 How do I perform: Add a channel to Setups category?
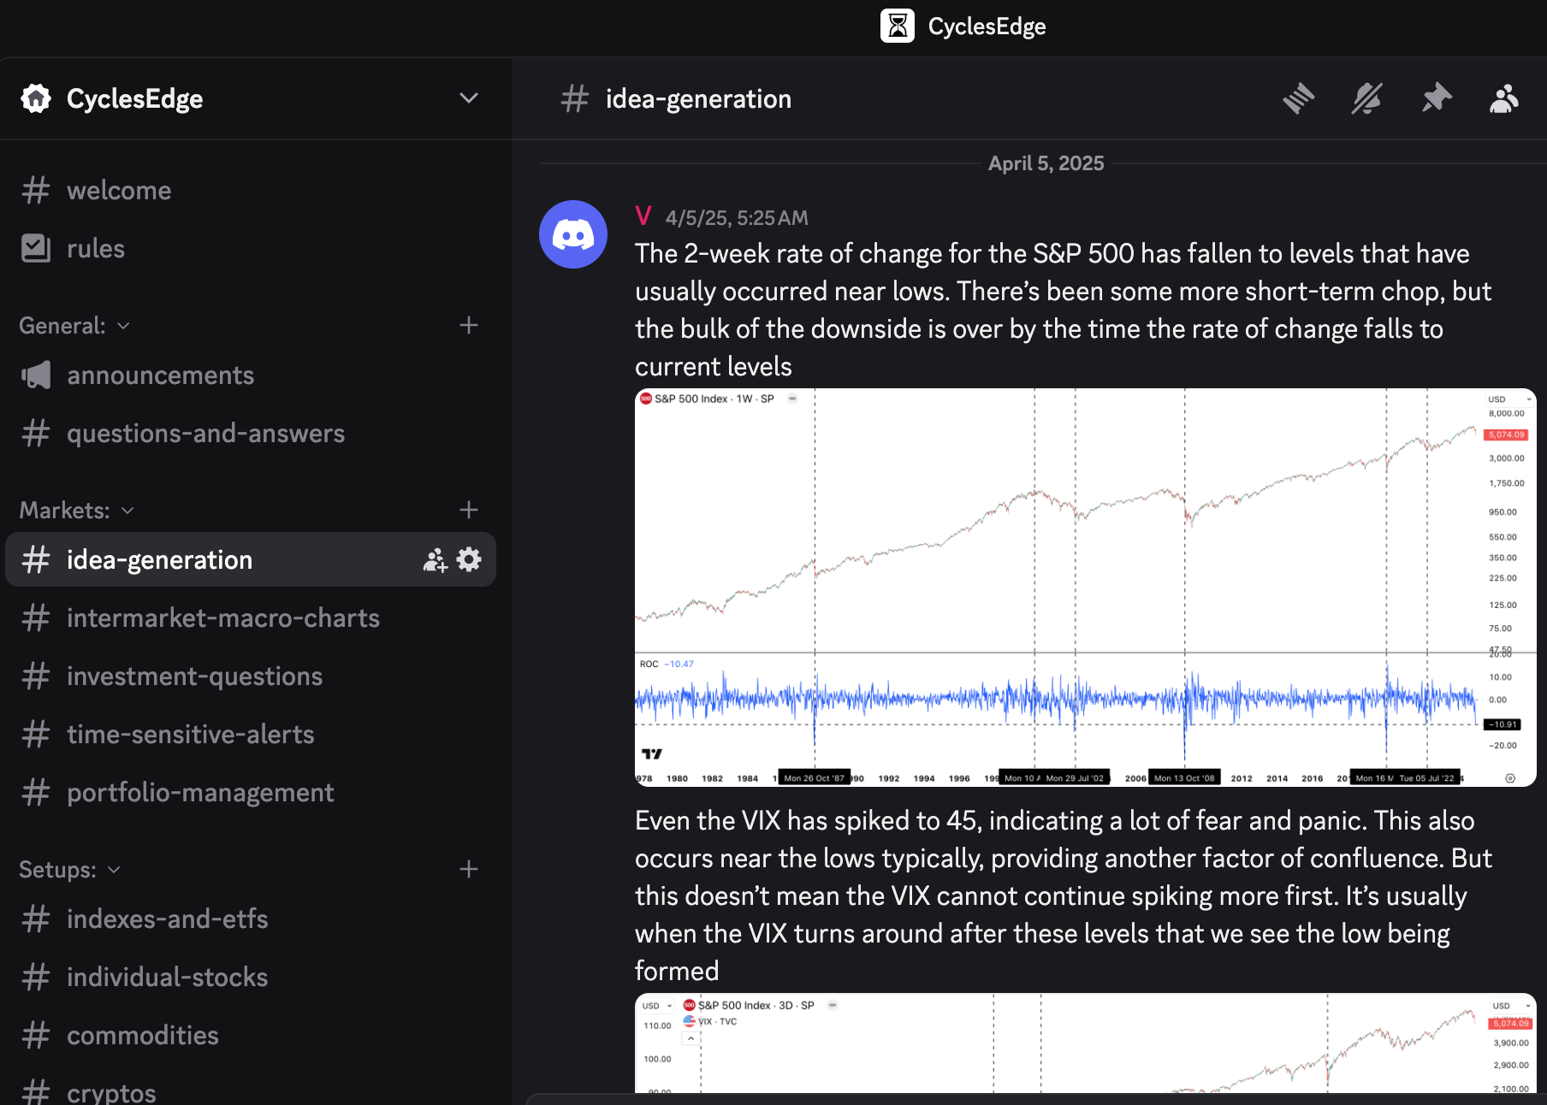(468, 869)
